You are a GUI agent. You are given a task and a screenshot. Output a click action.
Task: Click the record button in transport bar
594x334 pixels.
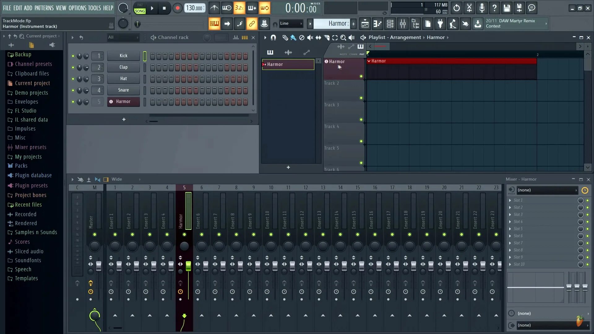(178, 8)
